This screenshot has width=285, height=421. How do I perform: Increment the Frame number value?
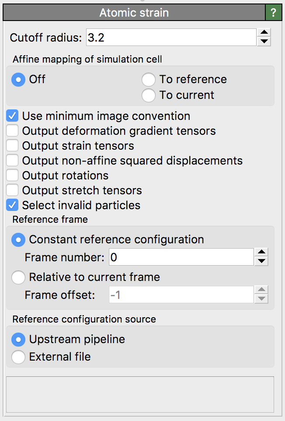[x=261, y=253]
